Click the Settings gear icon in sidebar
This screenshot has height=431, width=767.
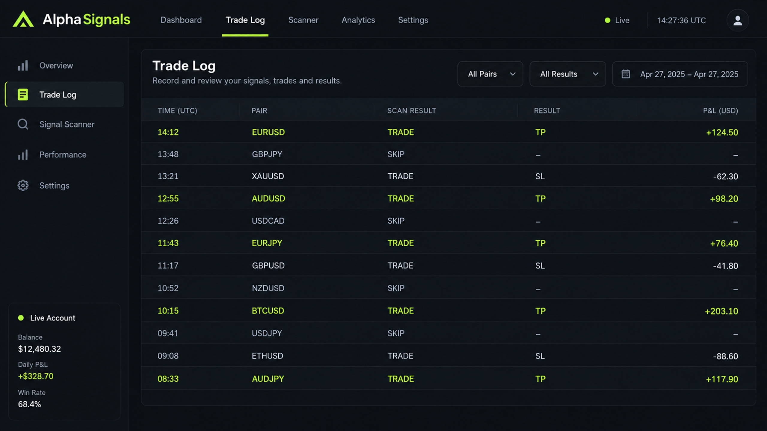pos(23,186)
